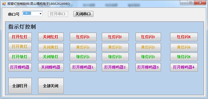Trigger 绿灯闪4 button
Screen dimensions: 208x99
[x=184, y=57]
